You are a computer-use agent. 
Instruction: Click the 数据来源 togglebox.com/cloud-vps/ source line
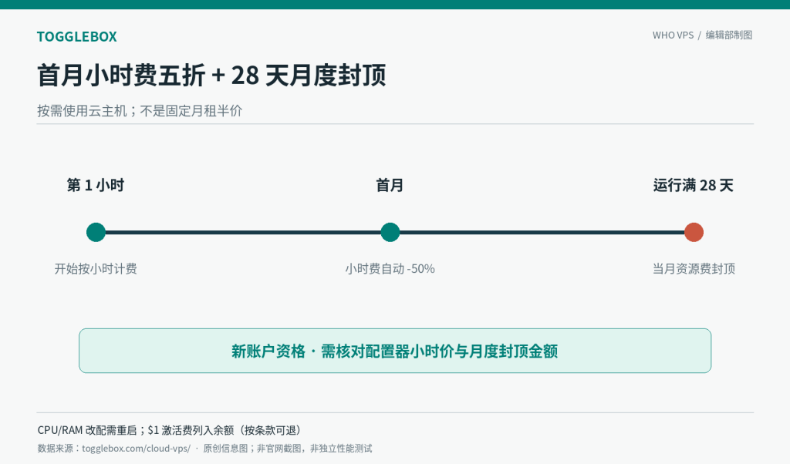click(204, 449)
